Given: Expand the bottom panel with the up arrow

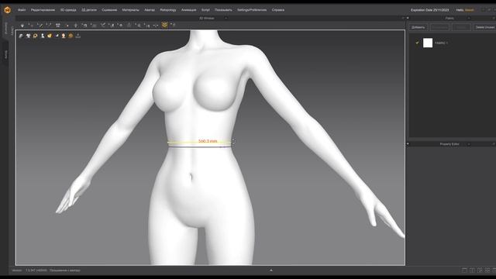Looking at the screenshot, I should (270, 270).
